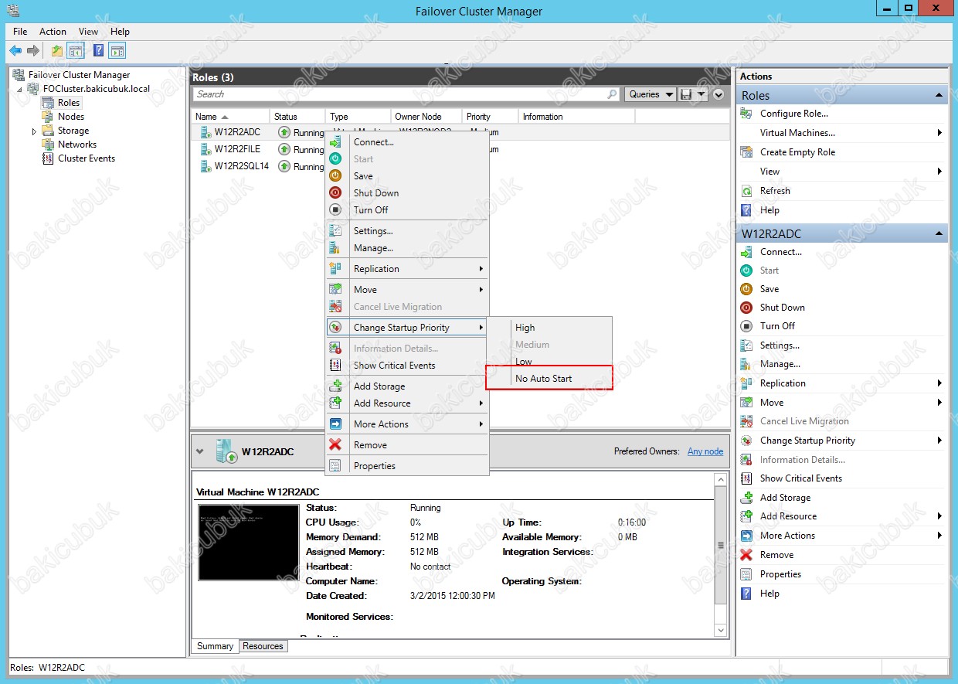958x684 pixels.
Task: Click the Turn Off icon in the Actions pane
Action: pos(746,326)
